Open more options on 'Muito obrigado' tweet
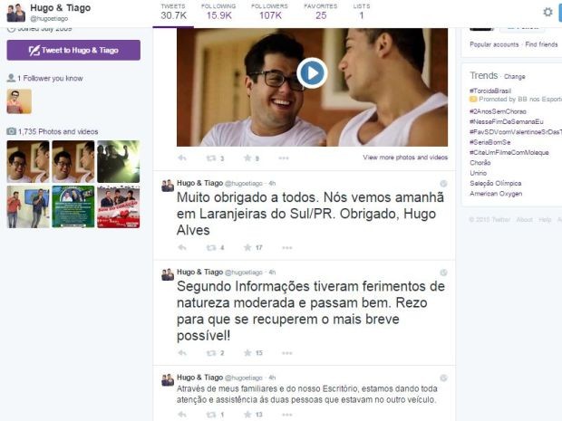Viewport: 562px width, 421px height. point(284,247)
